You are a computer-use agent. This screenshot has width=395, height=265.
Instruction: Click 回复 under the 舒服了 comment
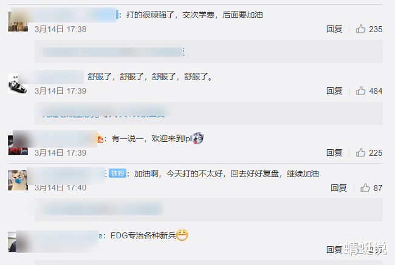(x=334, y=91)
